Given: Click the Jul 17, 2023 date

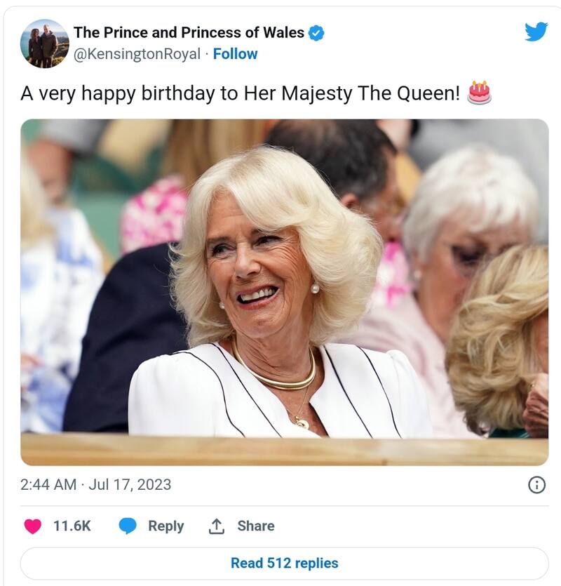Looking at the screenshot, I should (x=130, y=484).
